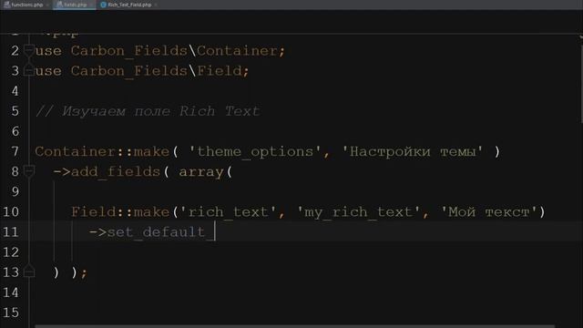Click 'Carbon_Fields\Field' on line 3
The height and width of the screenshot is (328, 583).
tap(157, 71)
